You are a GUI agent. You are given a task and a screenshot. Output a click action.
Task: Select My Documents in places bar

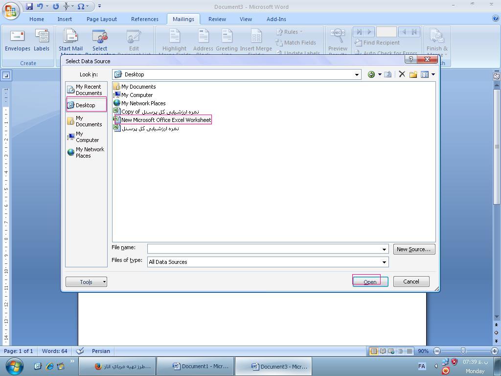[86, 121]
